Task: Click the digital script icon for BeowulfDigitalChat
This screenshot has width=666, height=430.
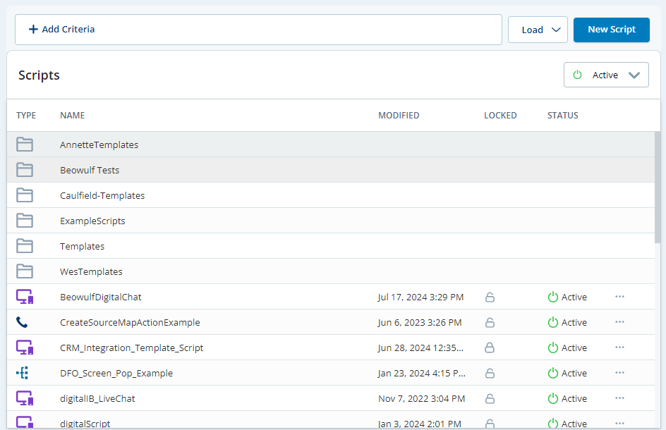Action: click(25, 297)
